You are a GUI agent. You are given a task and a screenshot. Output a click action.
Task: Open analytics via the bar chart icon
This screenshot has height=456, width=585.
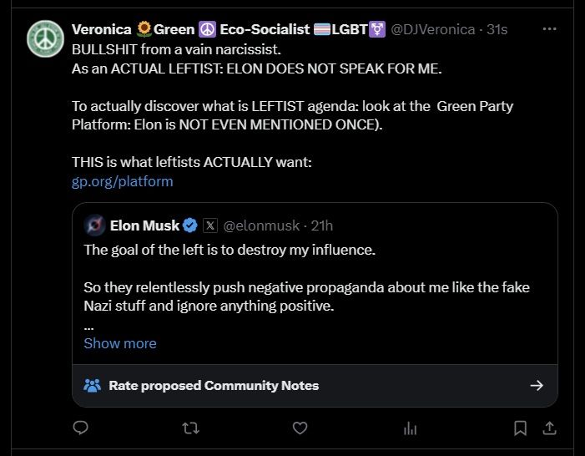pos(410,428)
